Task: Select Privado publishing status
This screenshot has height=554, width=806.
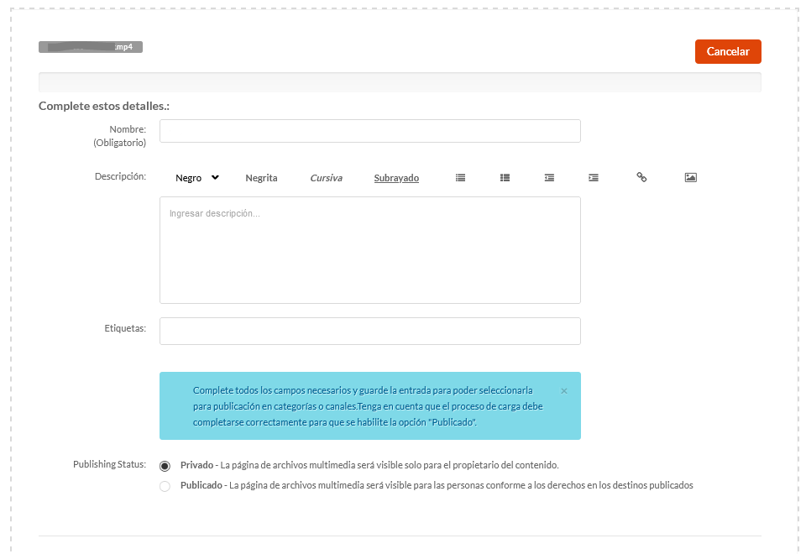Action: click(x=165, y=466)
